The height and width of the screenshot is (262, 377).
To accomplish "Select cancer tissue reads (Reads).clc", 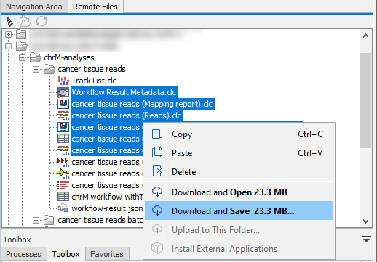I will 127,115.
